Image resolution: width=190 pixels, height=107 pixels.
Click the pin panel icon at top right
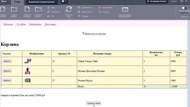pos(186,1)
